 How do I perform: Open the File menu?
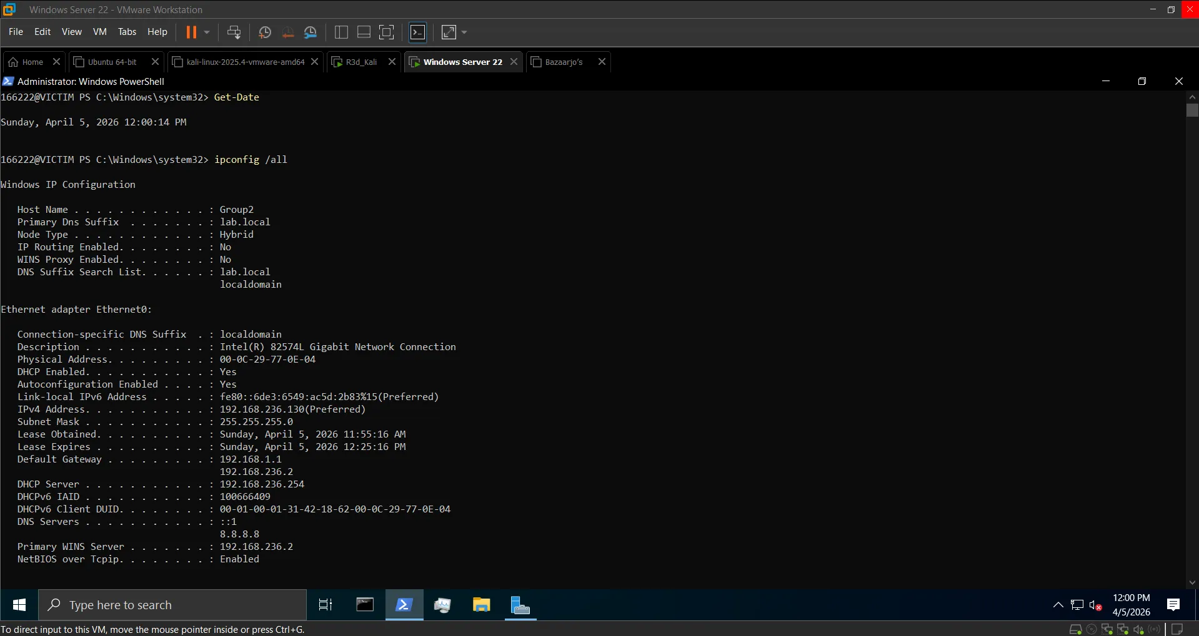coord(16,32)
